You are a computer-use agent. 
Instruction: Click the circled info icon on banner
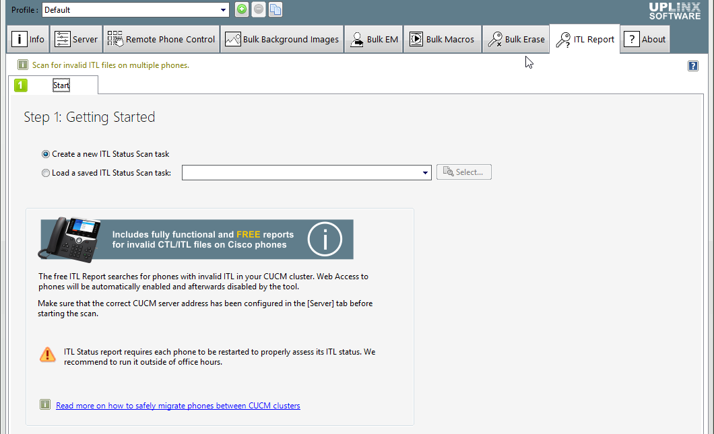tap(325, 240)
